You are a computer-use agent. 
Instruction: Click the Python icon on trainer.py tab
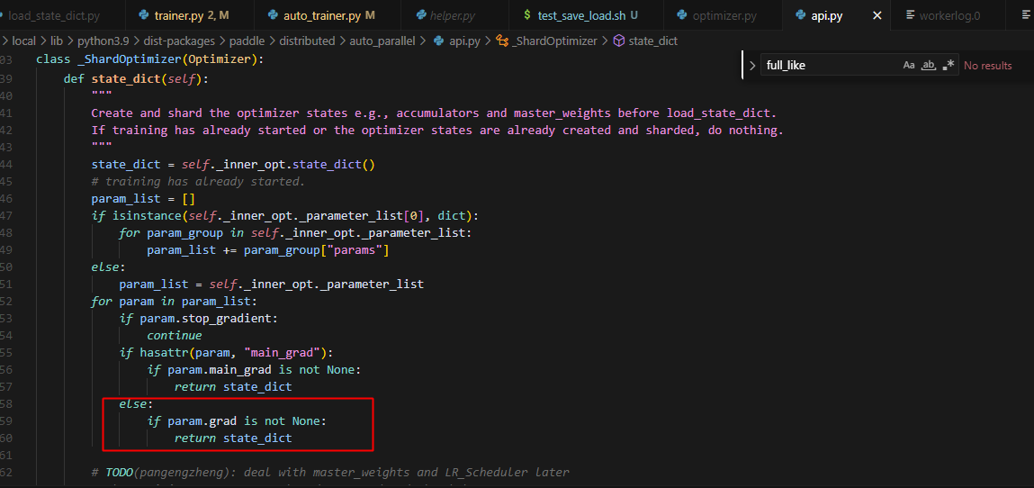click(x=144, y=15)
